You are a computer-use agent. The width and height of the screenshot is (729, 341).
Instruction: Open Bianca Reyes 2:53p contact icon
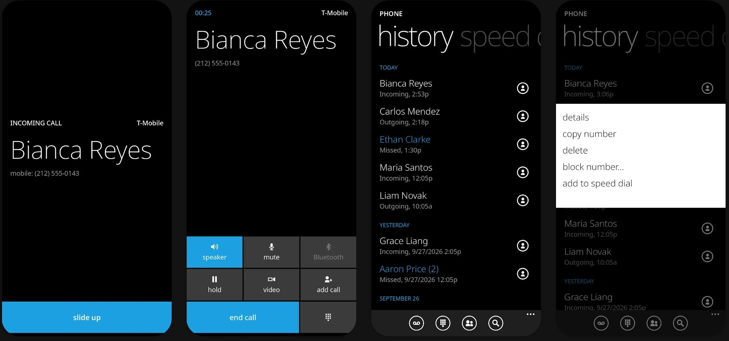[x=522, y=88]
